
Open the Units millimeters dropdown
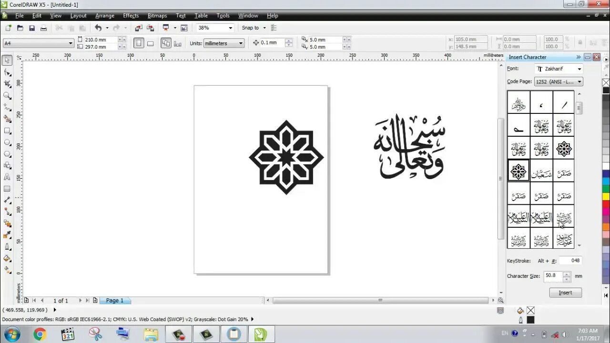click(241, 43)
